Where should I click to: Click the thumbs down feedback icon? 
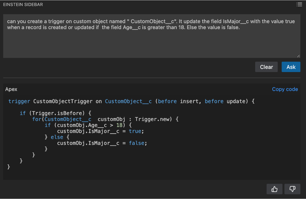(292, 189)
